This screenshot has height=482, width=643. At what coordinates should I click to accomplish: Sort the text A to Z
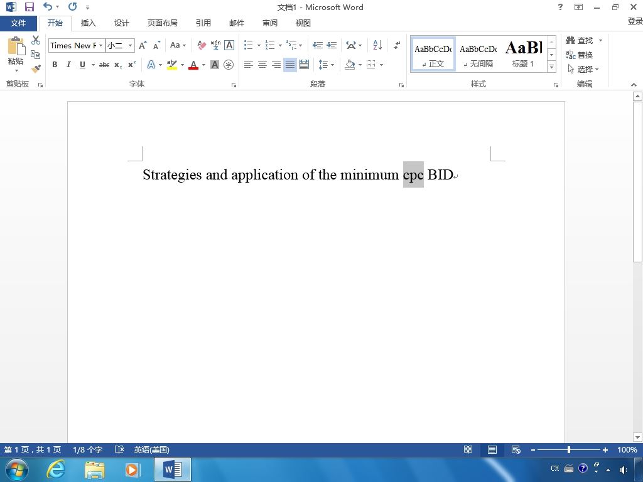pos(377,45)
